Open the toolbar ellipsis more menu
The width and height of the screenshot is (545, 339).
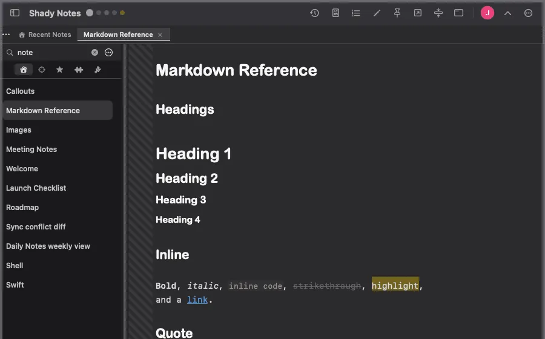point(528,13)
